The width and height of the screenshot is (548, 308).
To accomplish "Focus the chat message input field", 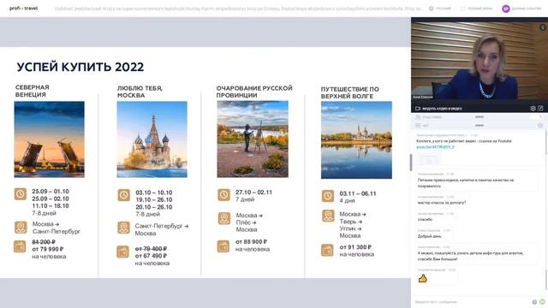I will click(x=472, y=302).
